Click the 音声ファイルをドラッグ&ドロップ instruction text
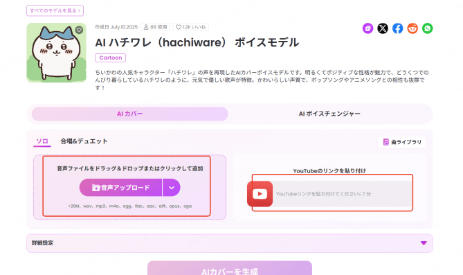This screenshot has height=275, width=463. click(x=130, y=168)
